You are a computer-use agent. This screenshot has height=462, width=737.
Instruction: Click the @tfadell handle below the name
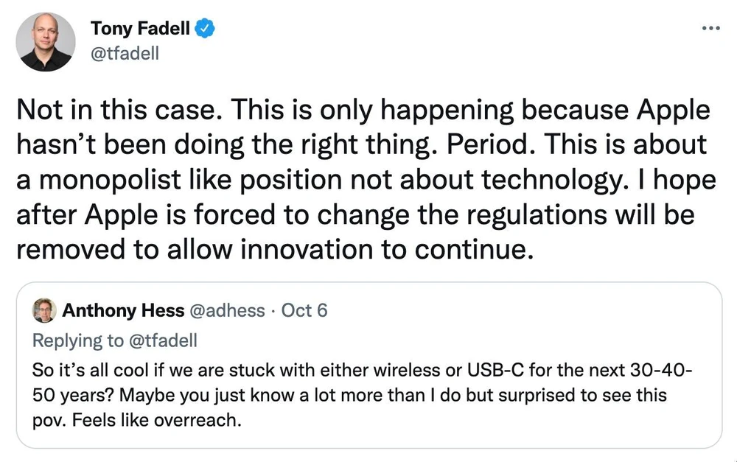(x=125, y=54)
